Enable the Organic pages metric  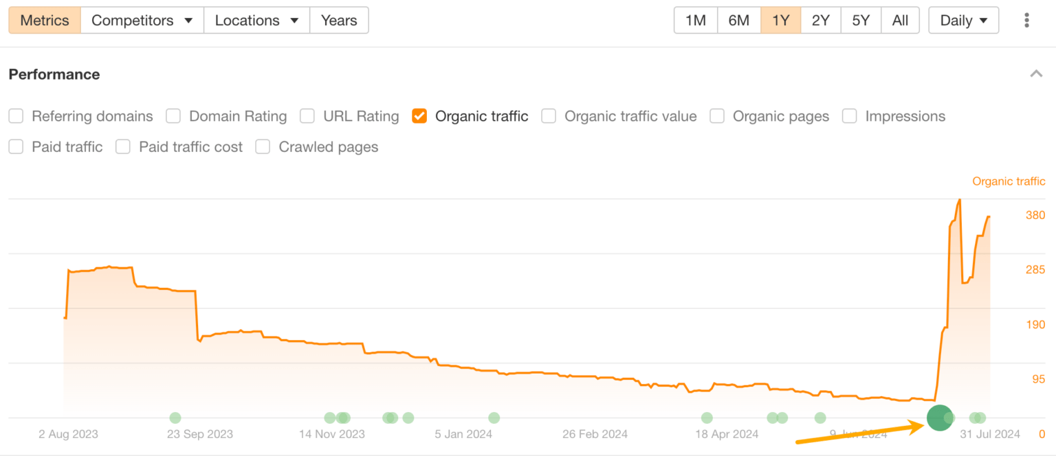(x=716, y=116)
